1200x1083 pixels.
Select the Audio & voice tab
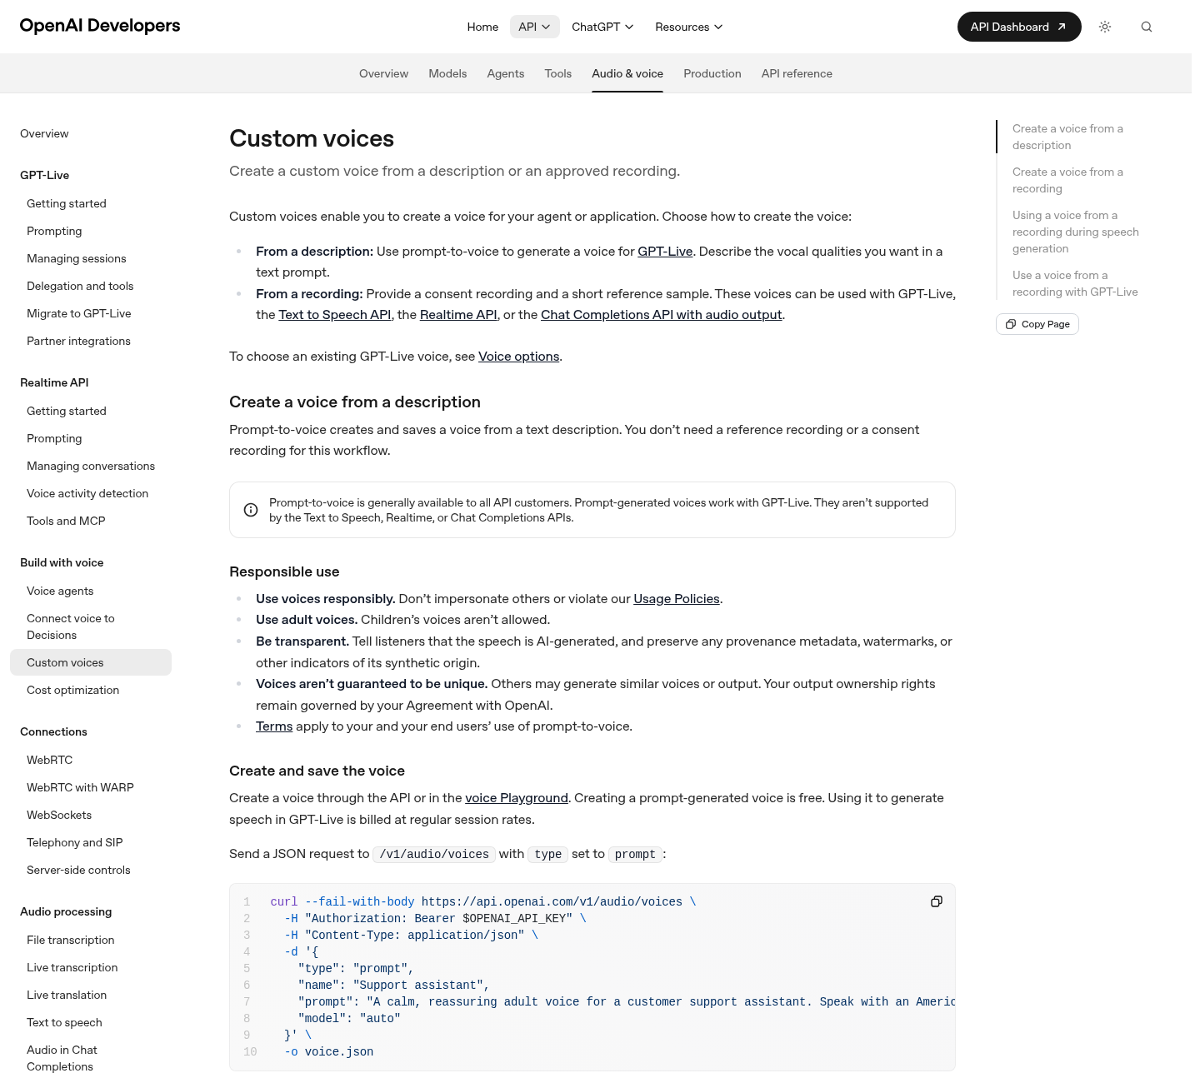click(x=627, y=73)
